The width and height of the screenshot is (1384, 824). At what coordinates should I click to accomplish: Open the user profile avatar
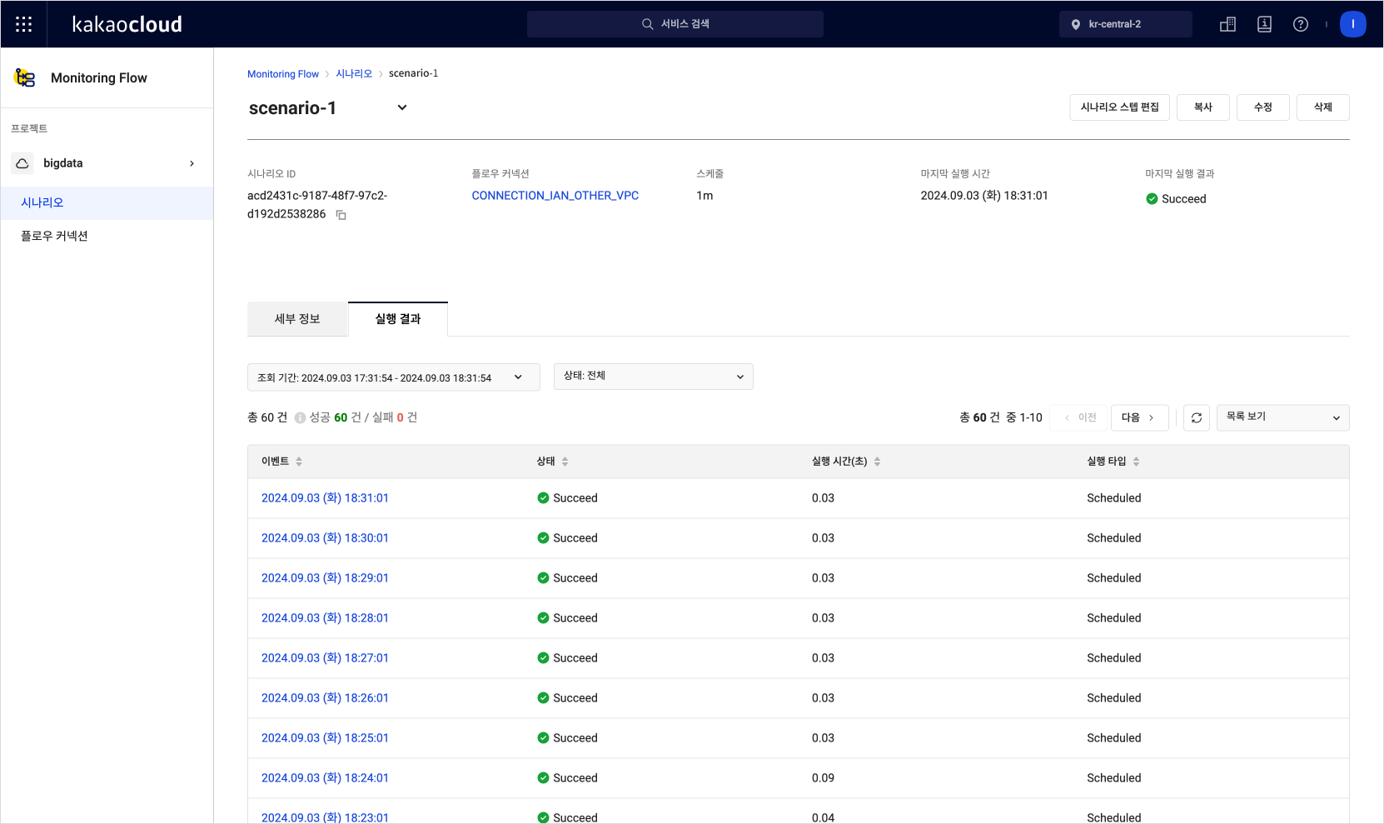click(x=1353, y=24)
